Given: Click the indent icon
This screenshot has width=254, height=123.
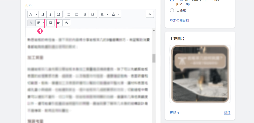Looking at the screenshot, I should tap(93, 14).
